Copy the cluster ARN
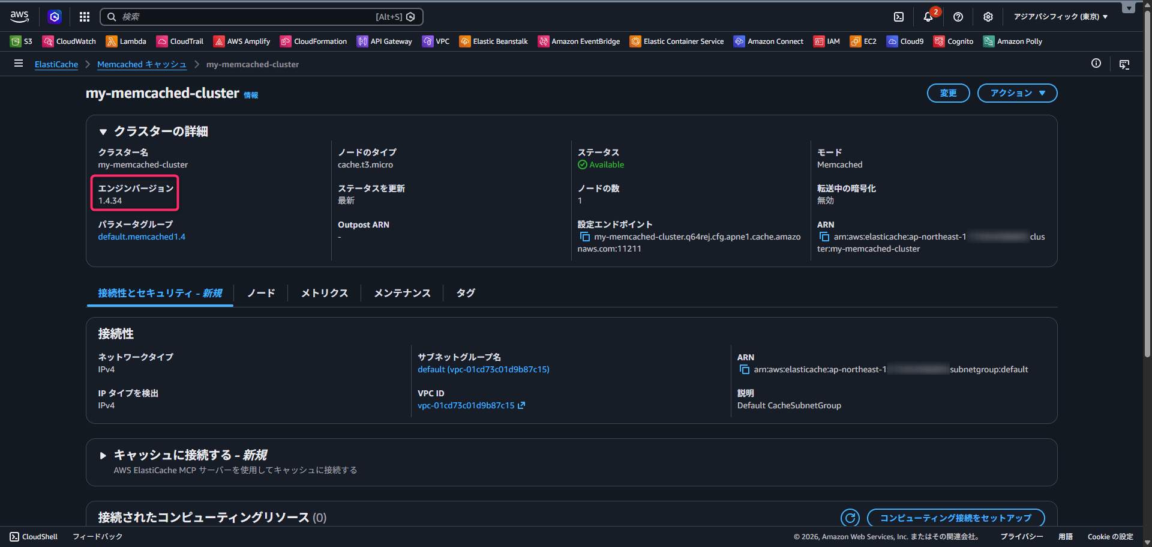 (x=824, y=237)
